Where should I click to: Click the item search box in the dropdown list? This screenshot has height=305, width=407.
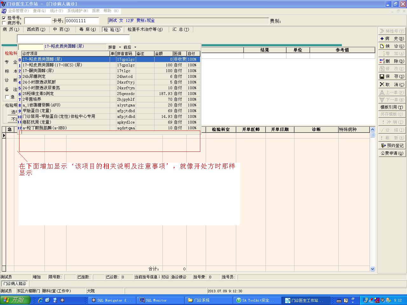[x=31, y=47]
